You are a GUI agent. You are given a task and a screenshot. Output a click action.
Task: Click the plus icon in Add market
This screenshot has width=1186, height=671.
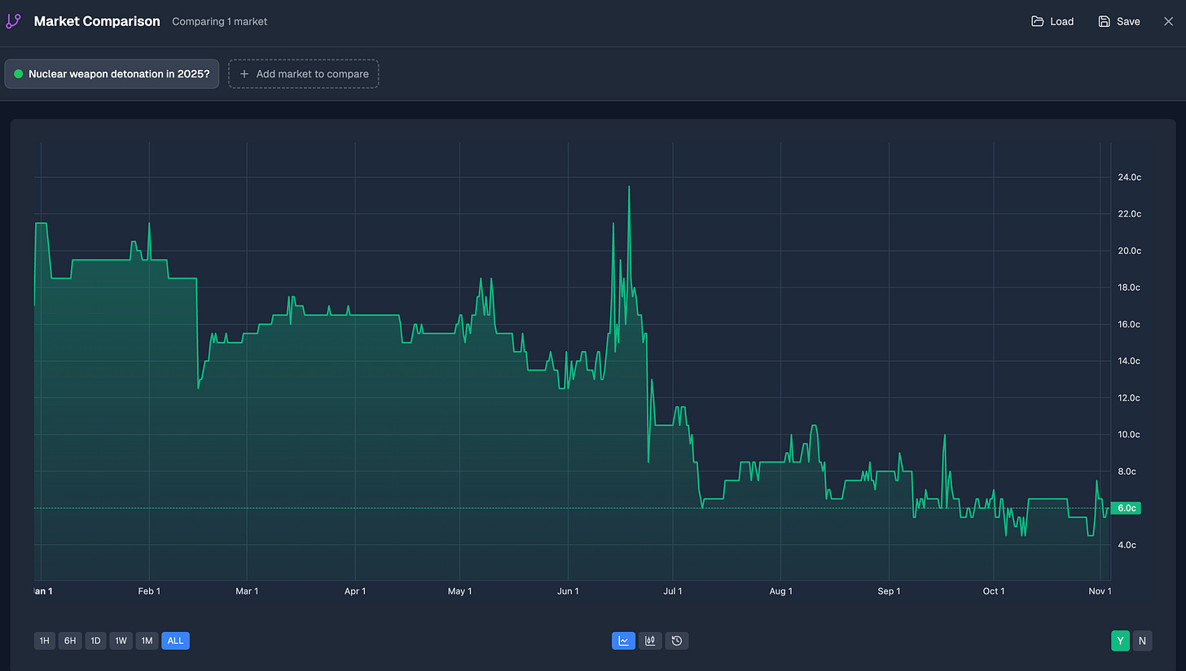click(x=244, y=73)
